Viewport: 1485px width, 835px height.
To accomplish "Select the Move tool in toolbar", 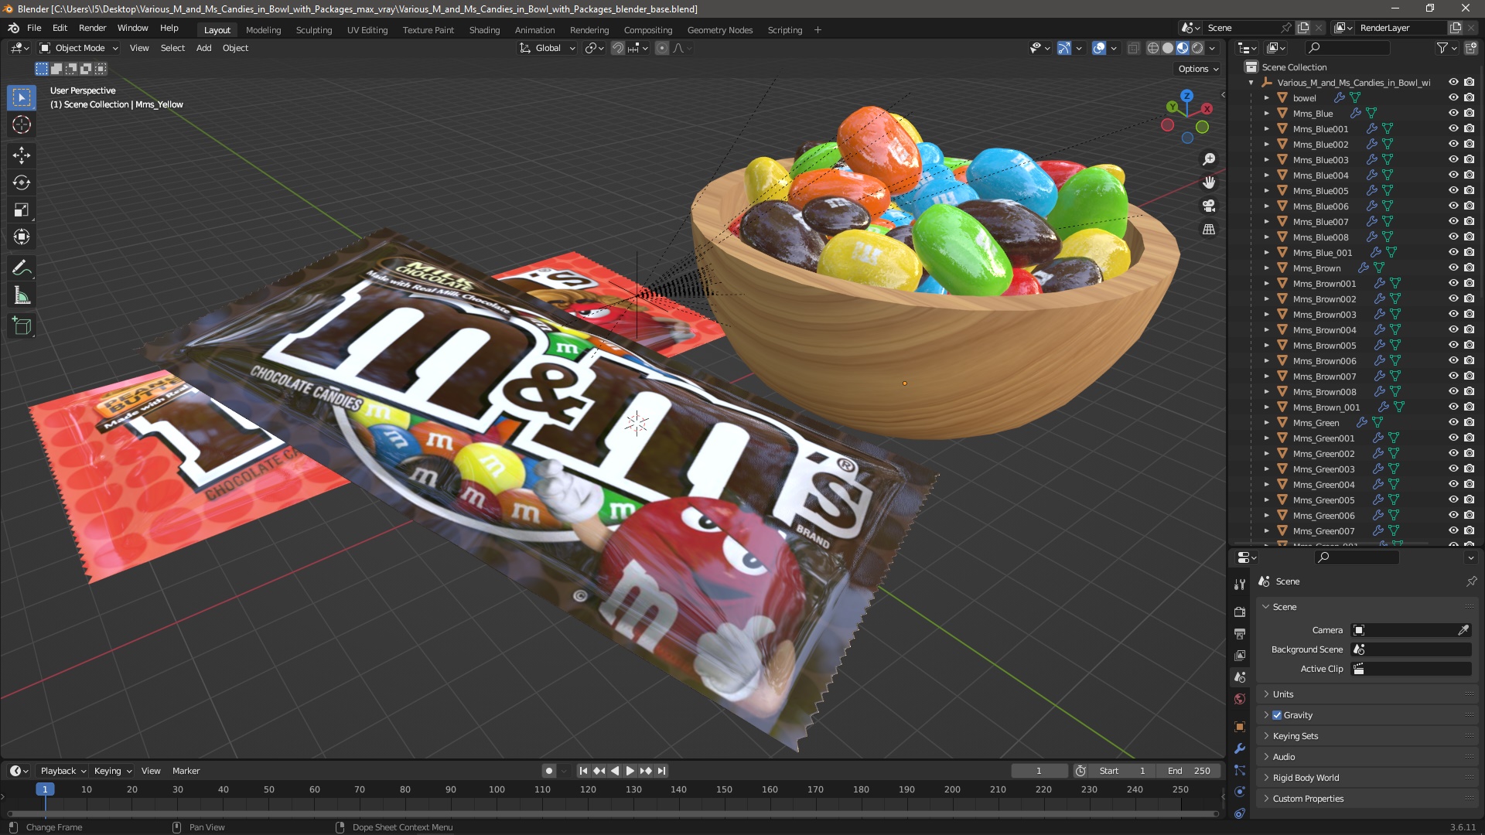I will click(22, 155).
